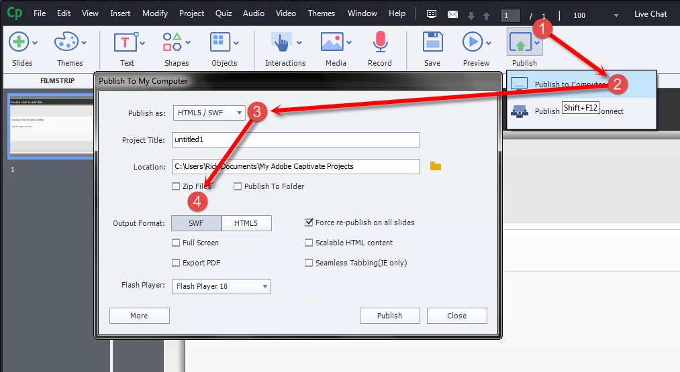Expand the Themes dropdown arrow

(x=84, y=43)
